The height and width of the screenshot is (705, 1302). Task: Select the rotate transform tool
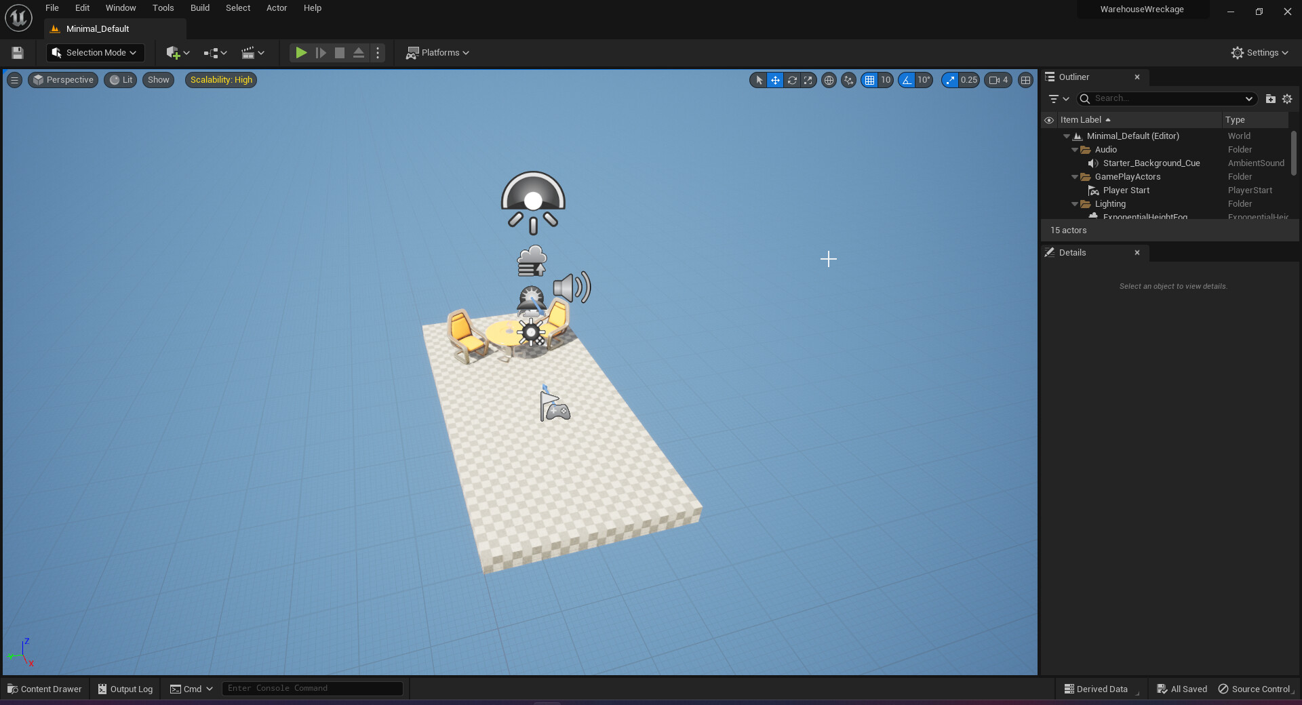791,80
